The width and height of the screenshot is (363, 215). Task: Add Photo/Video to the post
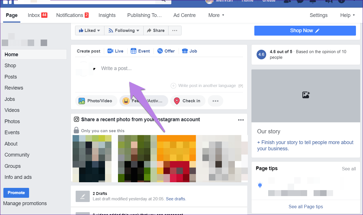[x=96, y=101]
